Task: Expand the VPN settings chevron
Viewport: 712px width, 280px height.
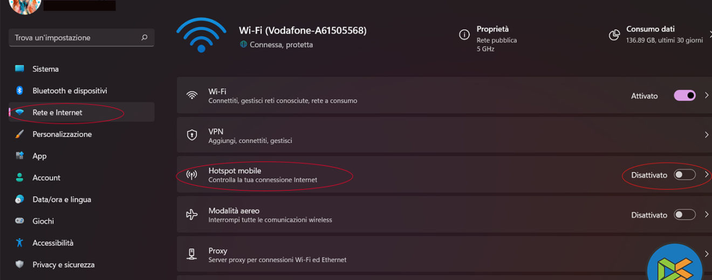Action: [x=706, y=135]
